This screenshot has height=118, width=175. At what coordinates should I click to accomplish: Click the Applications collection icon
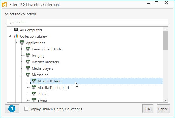[22, 43]
